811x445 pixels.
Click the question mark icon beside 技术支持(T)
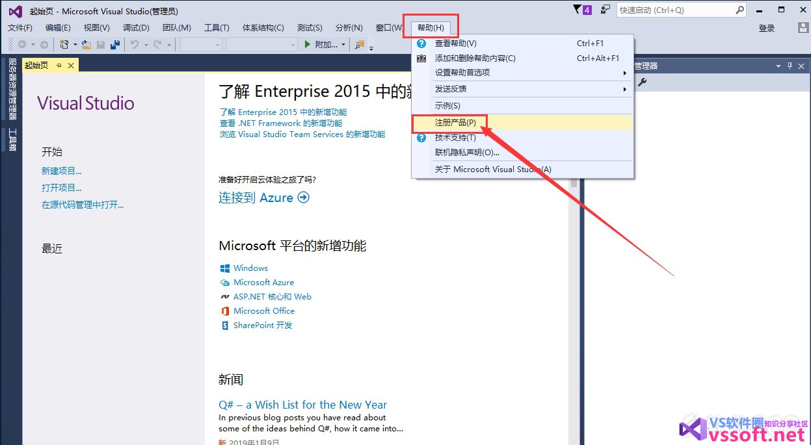tap(421, 138)
